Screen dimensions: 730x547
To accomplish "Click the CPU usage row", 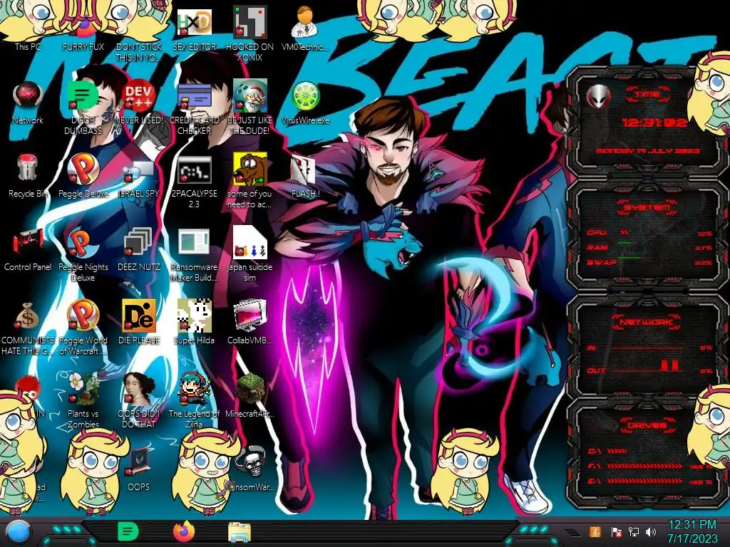I will [x=649, y=233].
